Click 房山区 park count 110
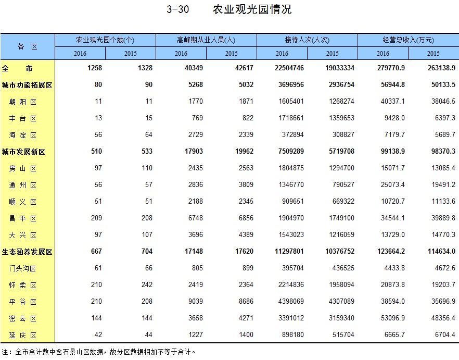459x360 pixels. point(147,168)
